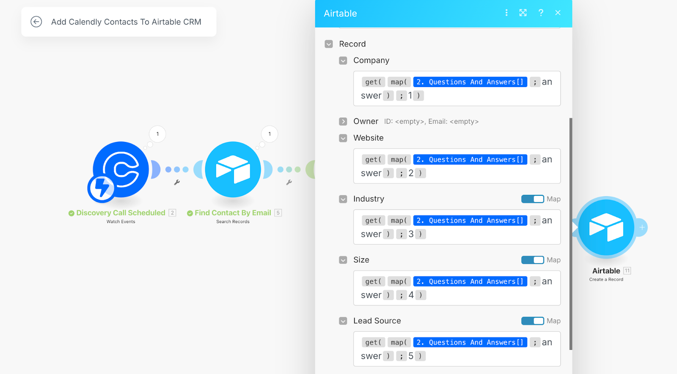Collapse the Size field
Screen dimensions: 677x374
[x=343, y=260]
